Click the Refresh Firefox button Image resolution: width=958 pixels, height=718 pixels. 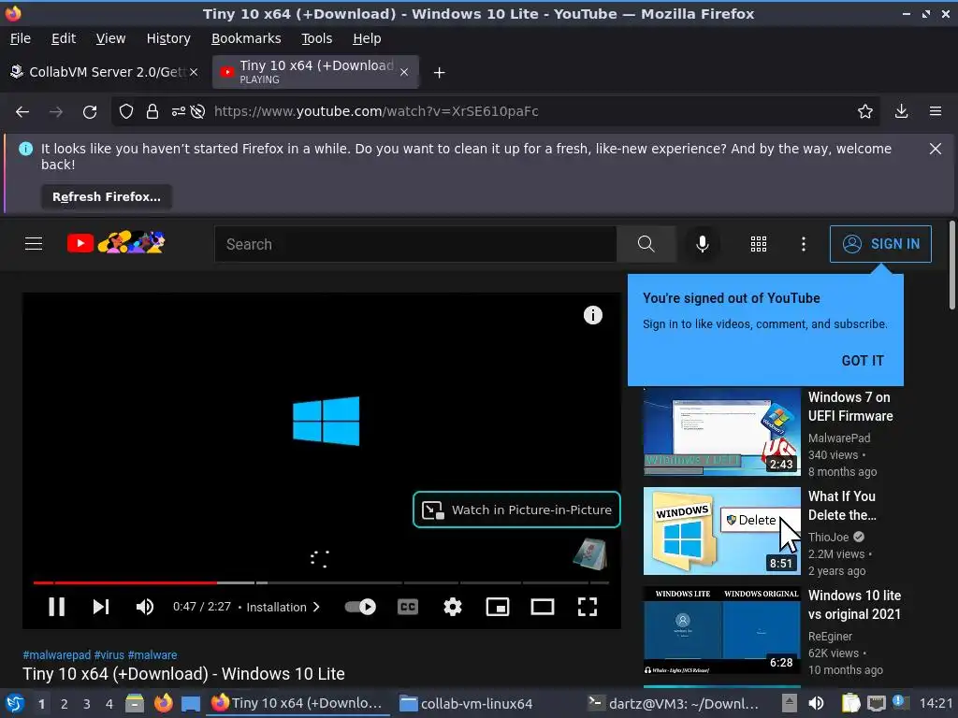click(x=107, y=196)
